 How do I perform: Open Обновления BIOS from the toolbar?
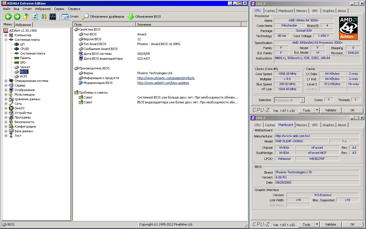point(144,17)
